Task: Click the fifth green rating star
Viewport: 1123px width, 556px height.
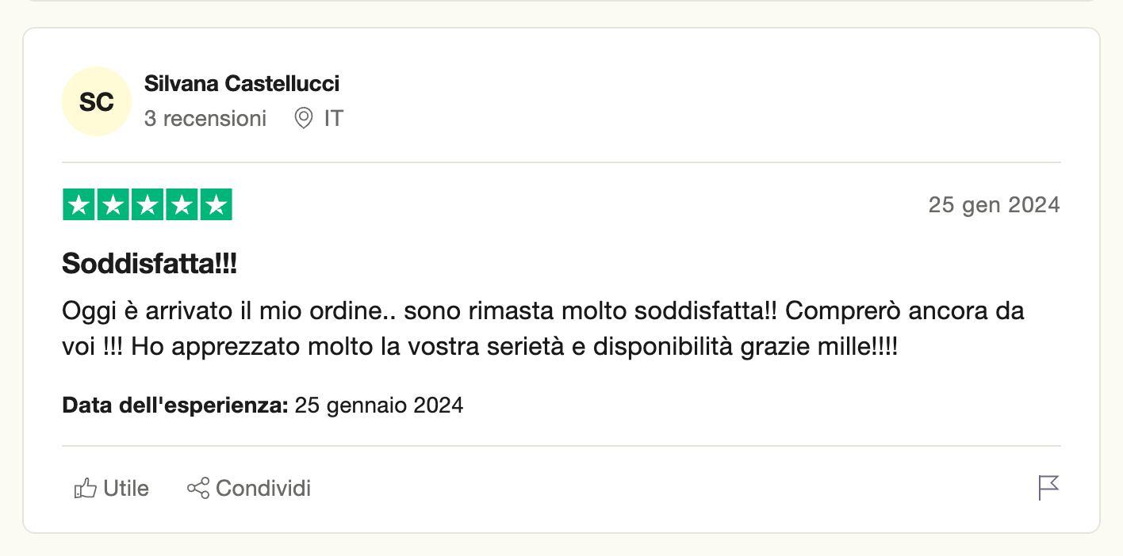Action: coord(216,205)
